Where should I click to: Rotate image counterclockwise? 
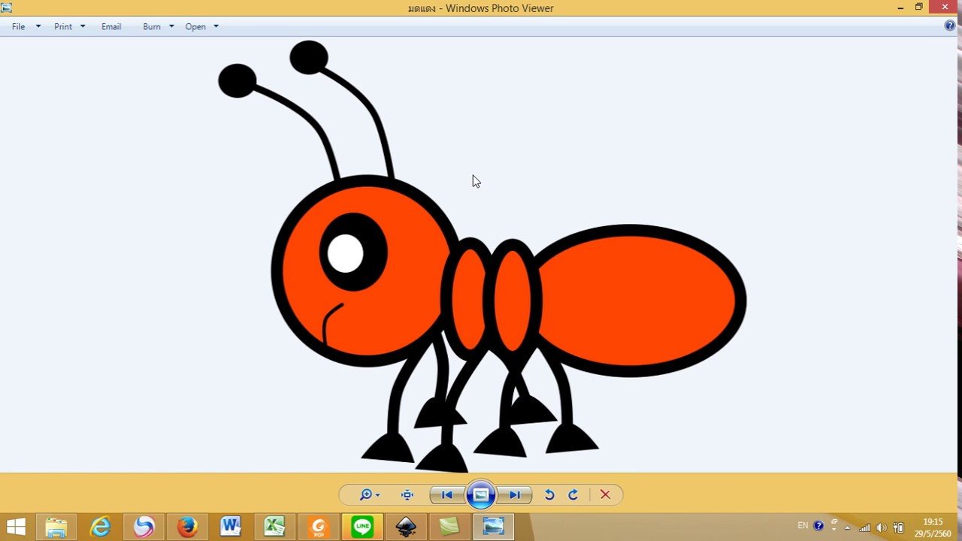tap(549, 494)
